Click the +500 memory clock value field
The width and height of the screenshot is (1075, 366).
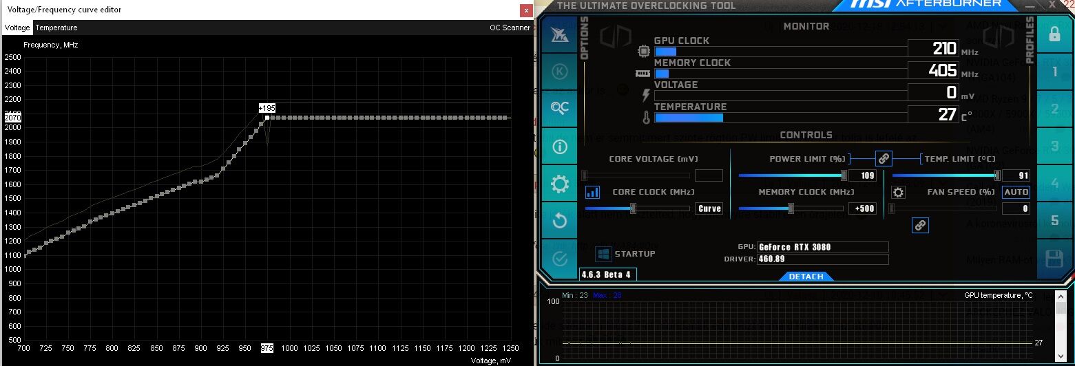(862, 208)
